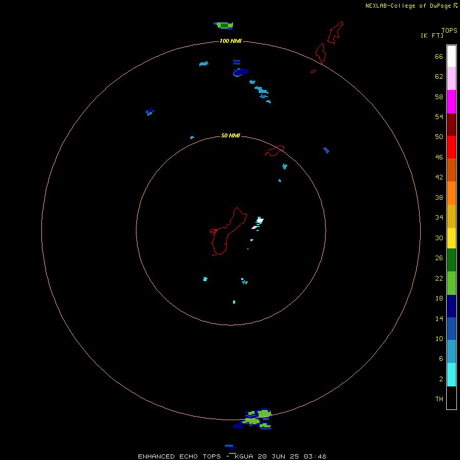Pick the yellow legend swatch

coord(451,238)
